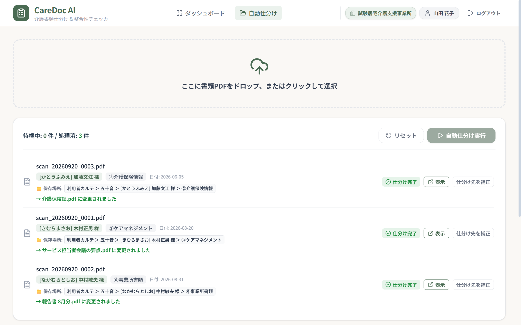Click the 報告書 8月分.pdf rename notice
The image size is (521, 325).
click(x=78, y=301)
